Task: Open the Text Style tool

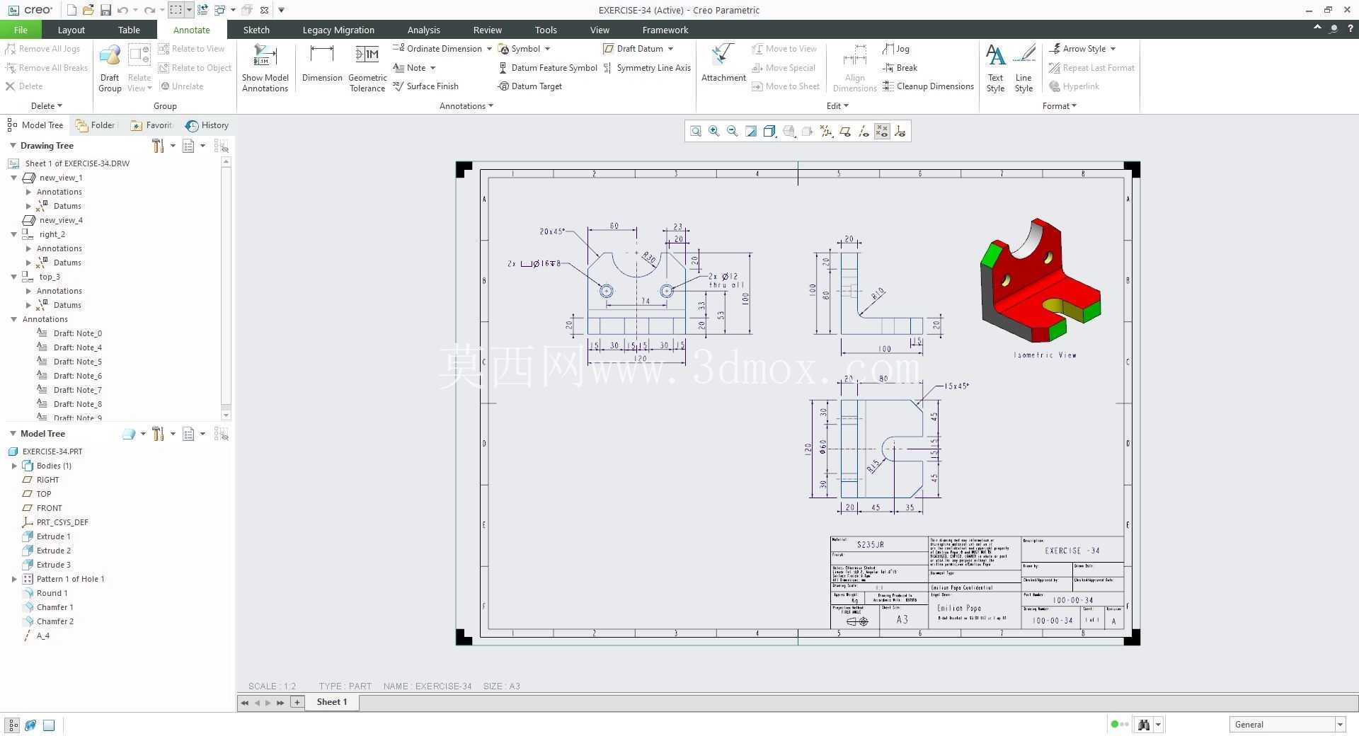Action: coord(995,69)
